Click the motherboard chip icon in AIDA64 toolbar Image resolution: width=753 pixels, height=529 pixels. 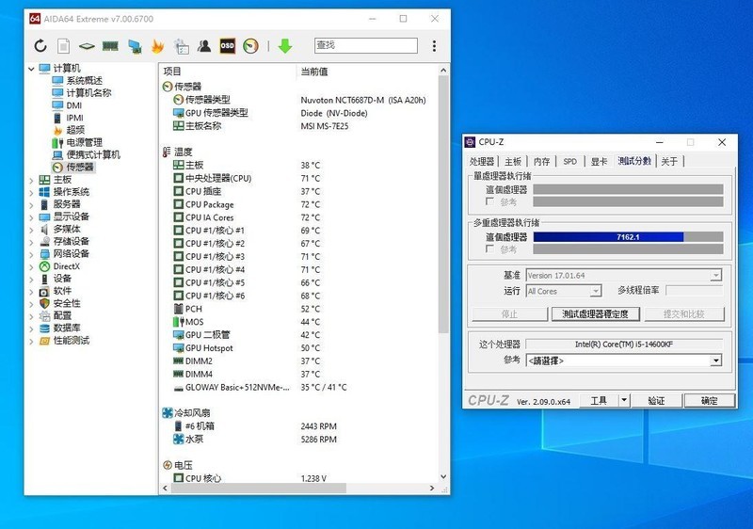[x=87, y=46]
